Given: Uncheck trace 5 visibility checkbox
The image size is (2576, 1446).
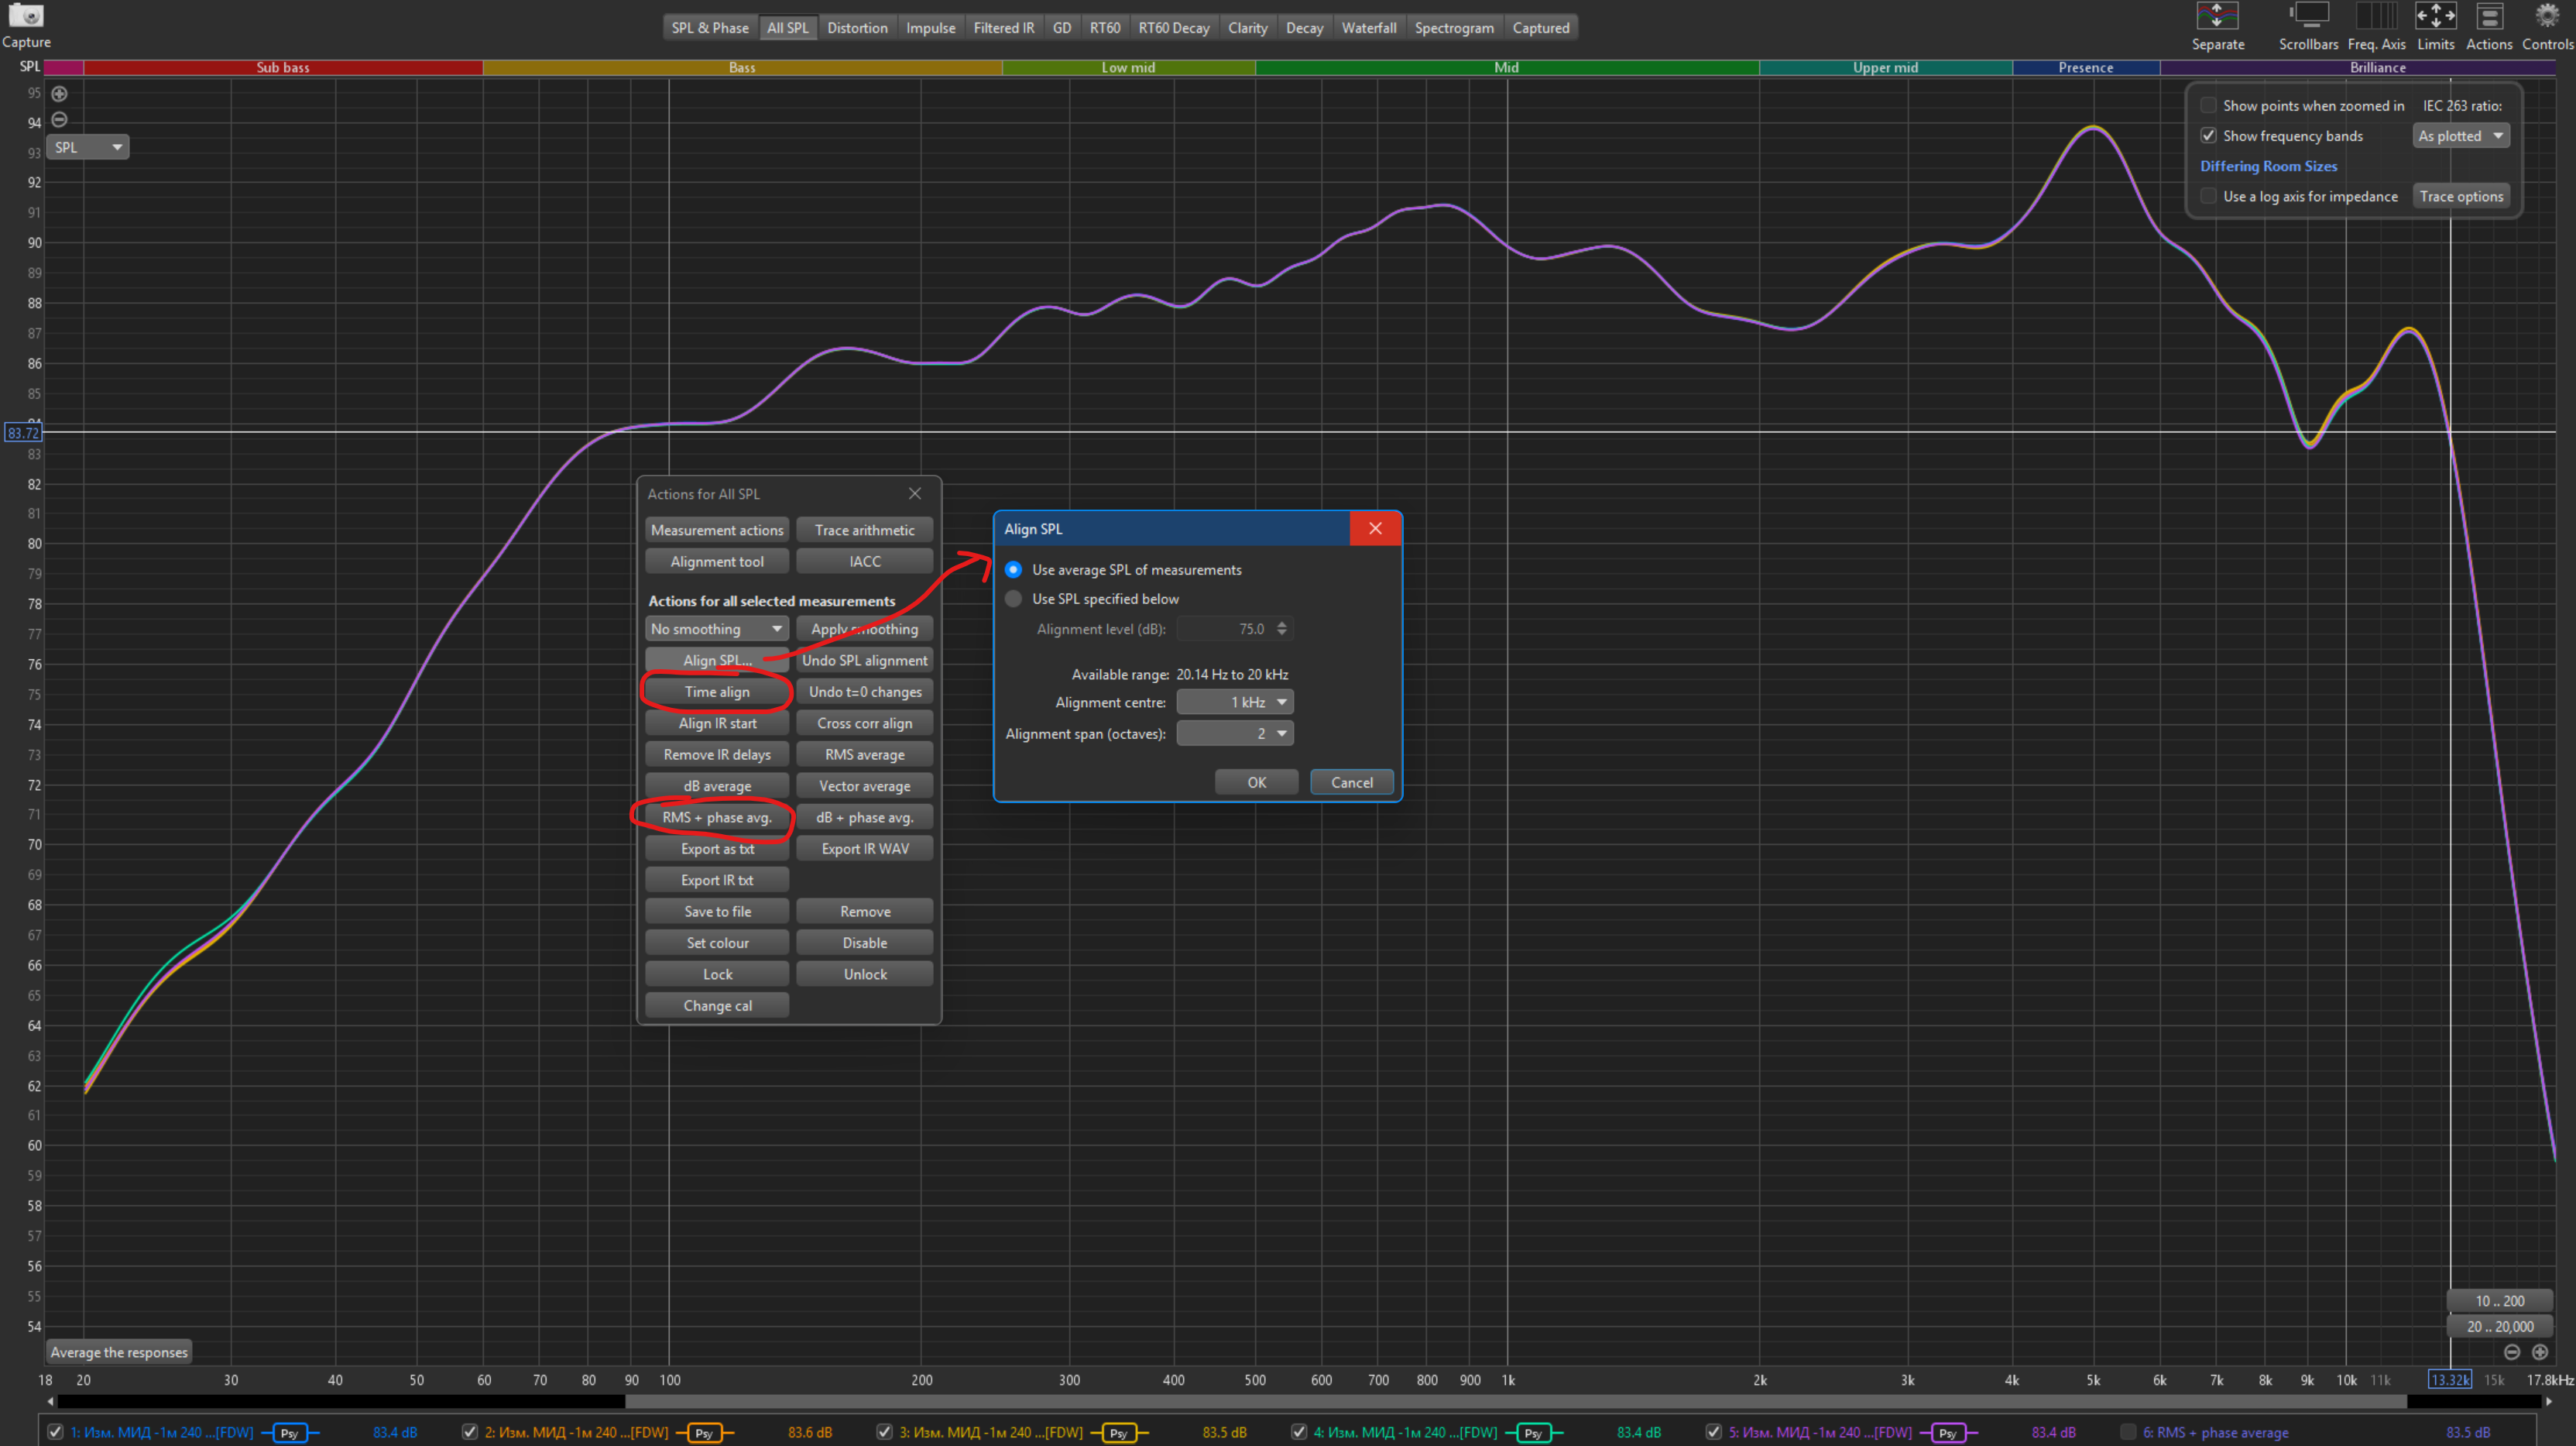Looking at the screenshot, I should click(1714, 1432).
